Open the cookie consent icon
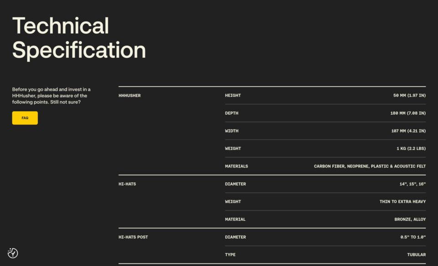Image resolution: width=438 pixels, height=266 pixels. click(x=13, y=253)
